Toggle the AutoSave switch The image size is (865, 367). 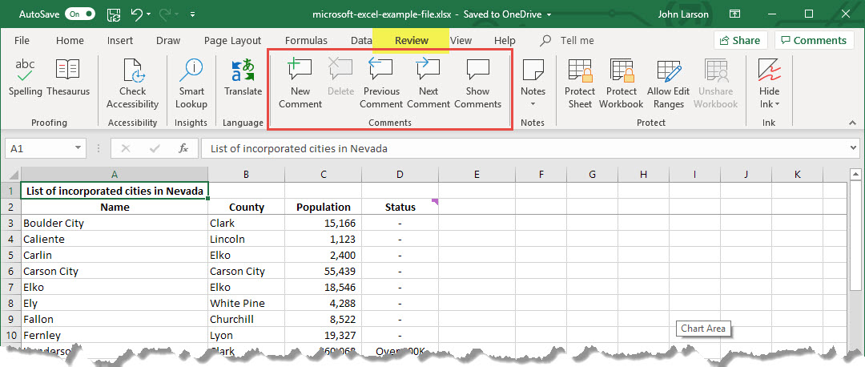pos(80,14)
